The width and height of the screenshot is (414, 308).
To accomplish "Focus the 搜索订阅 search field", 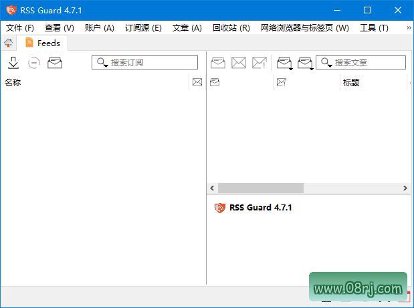I will pos(144,63).
